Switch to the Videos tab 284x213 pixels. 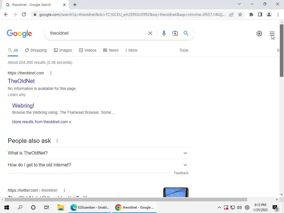coord(88,50)
